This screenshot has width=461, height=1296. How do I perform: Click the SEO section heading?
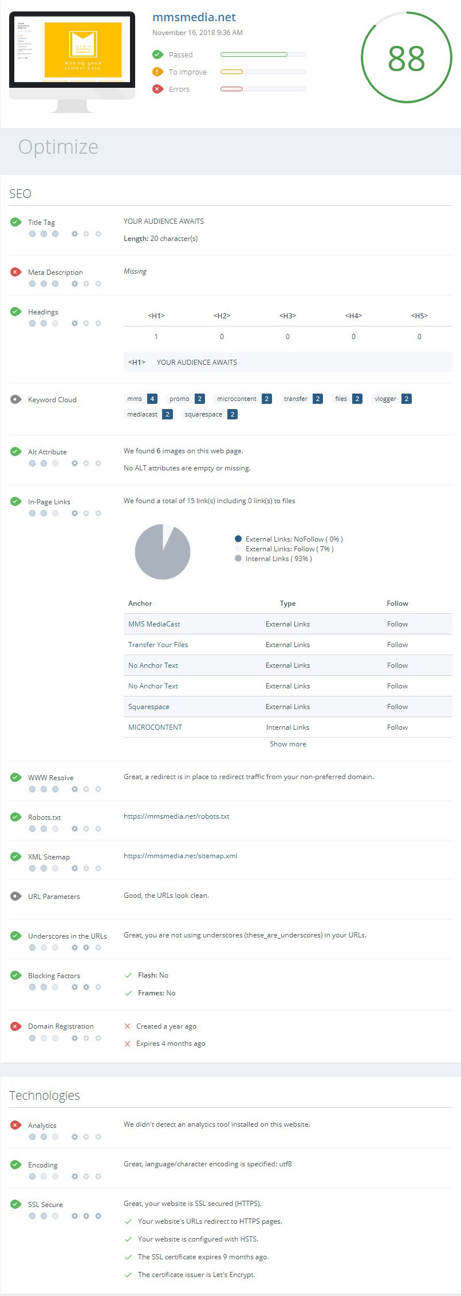pos(20,194)
